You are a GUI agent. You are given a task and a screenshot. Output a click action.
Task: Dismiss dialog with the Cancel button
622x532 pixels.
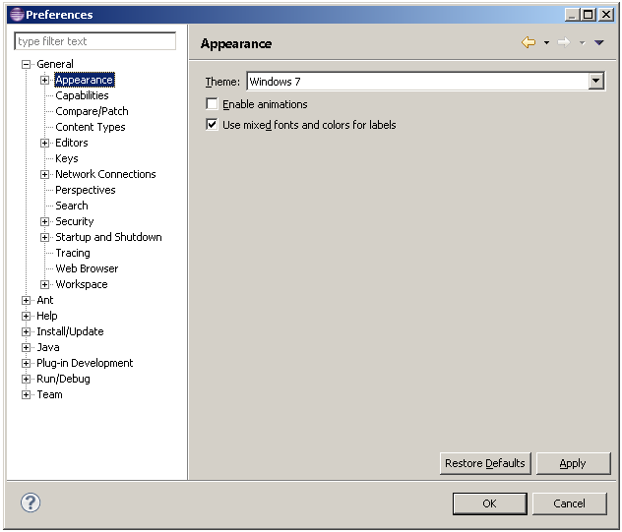569,503
